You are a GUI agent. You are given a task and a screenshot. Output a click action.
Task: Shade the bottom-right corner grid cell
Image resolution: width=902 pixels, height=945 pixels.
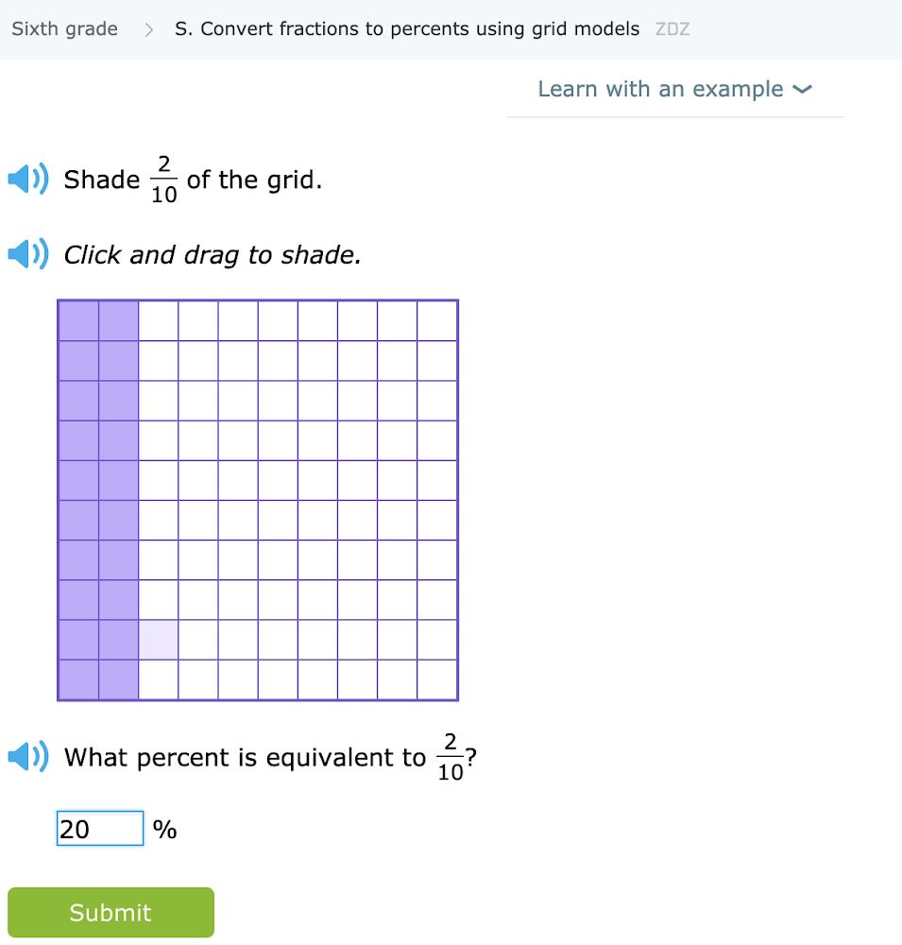[437, 679]
